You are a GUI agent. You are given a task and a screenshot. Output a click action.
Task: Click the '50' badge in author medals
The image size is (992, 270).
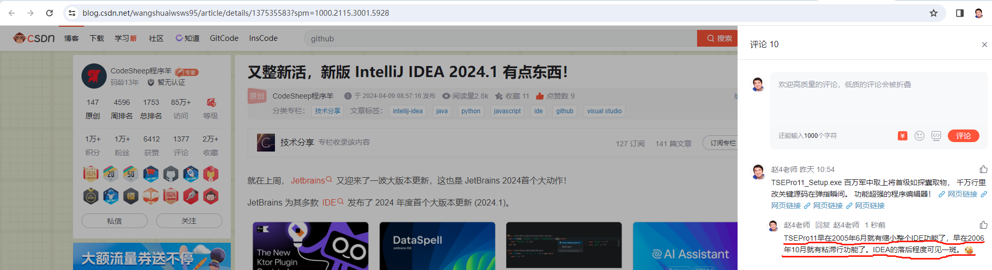click(130, 174)
